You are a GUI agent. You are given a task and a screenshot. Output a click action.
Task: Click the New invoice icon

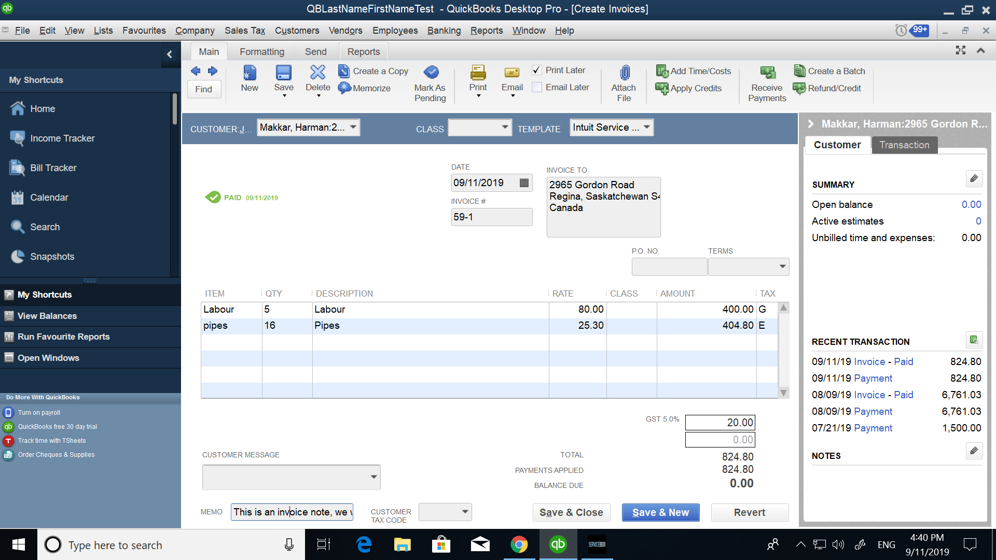[250, 73]
